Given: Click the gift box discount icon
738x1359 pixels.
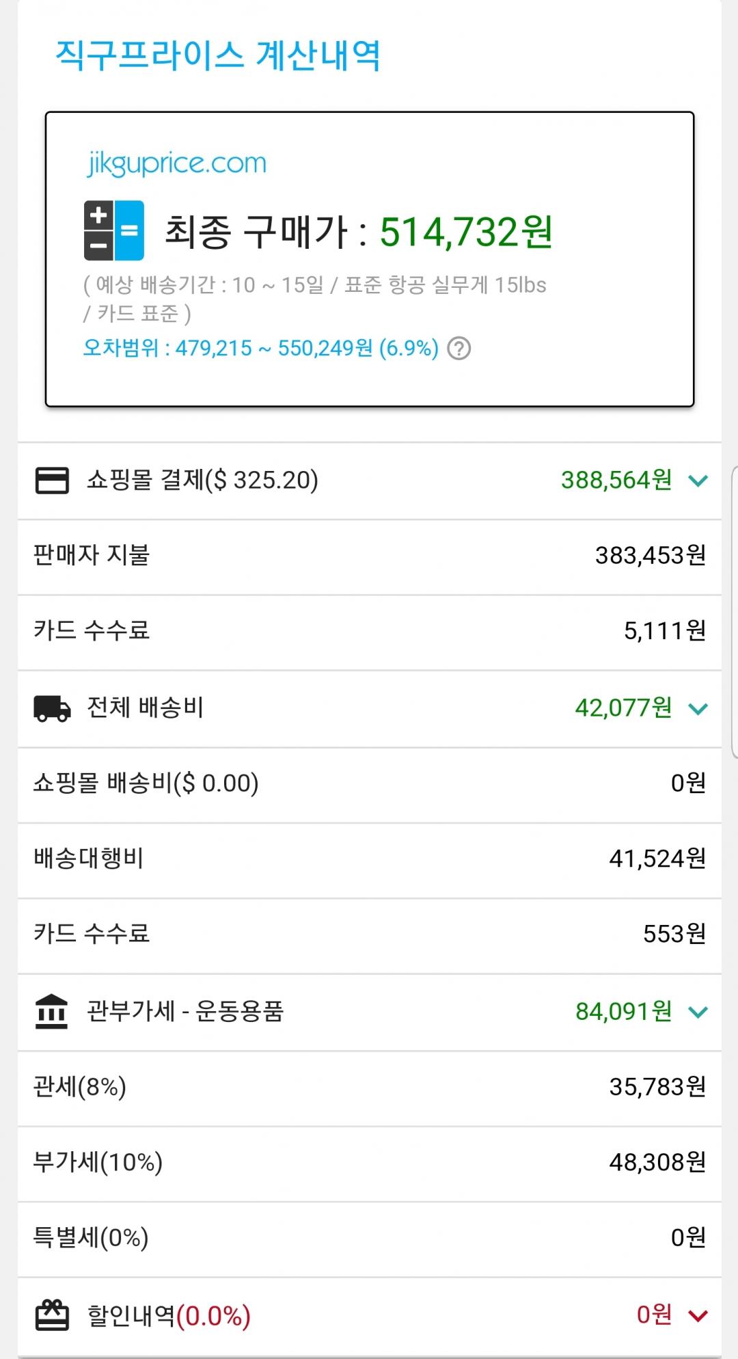Looking at the screenshot, I should click(x=52, y=1315).
